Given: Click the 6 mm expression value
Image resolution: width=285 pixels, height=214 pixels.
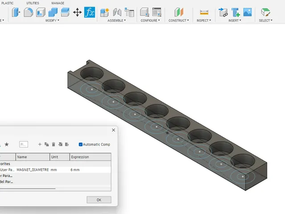Looking at the screenshot, I should pyautogui.click(x=75, y=170).
